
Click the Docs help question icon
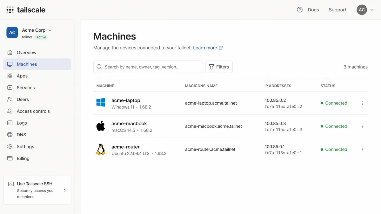(300, 10)
